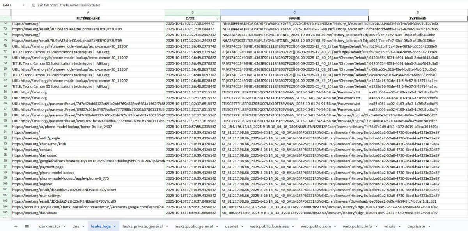468x231 pixels.
Task: Open web.public.business tab dropdown arrow
Action: click(x=293, y=226)
